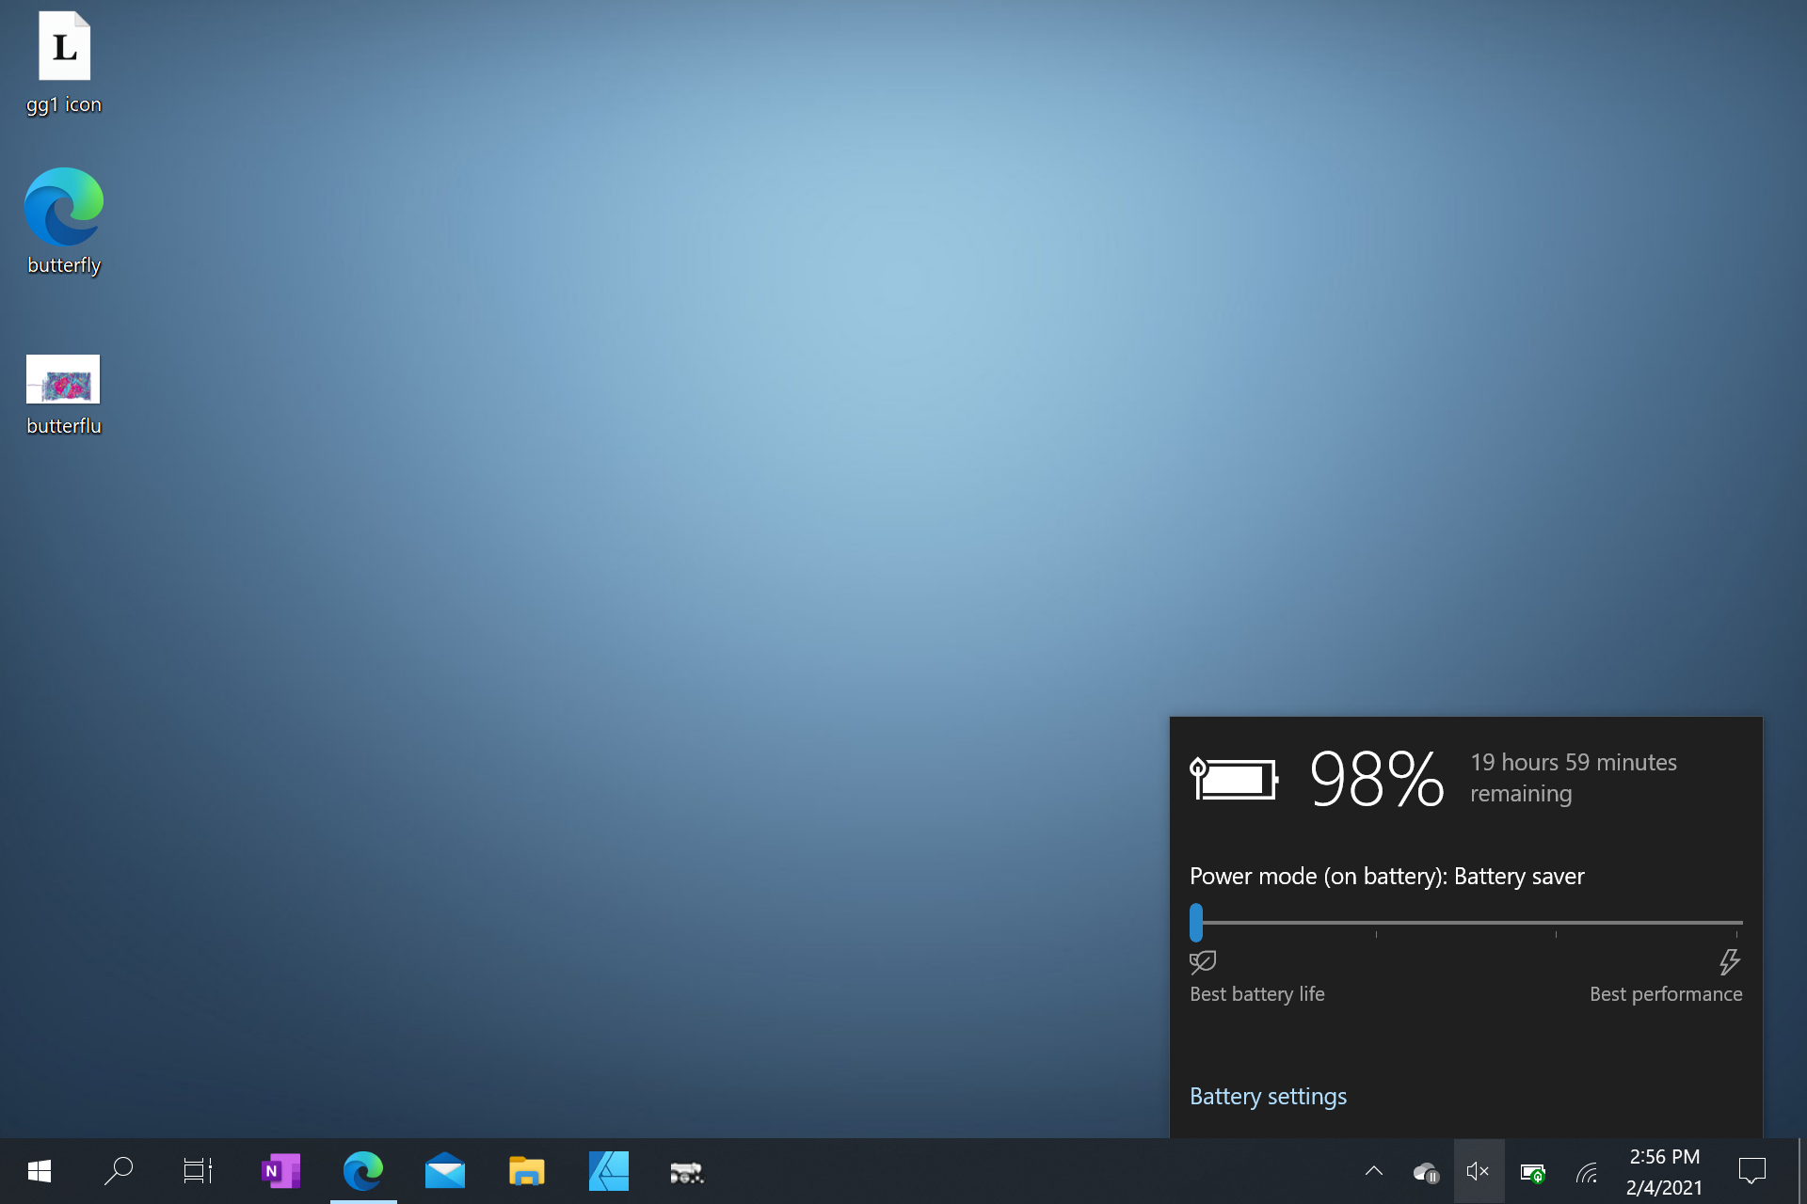Expand hidden system tray icons chevron
Screen dimensions: 1807x1204
[x=1374, y=1171]
